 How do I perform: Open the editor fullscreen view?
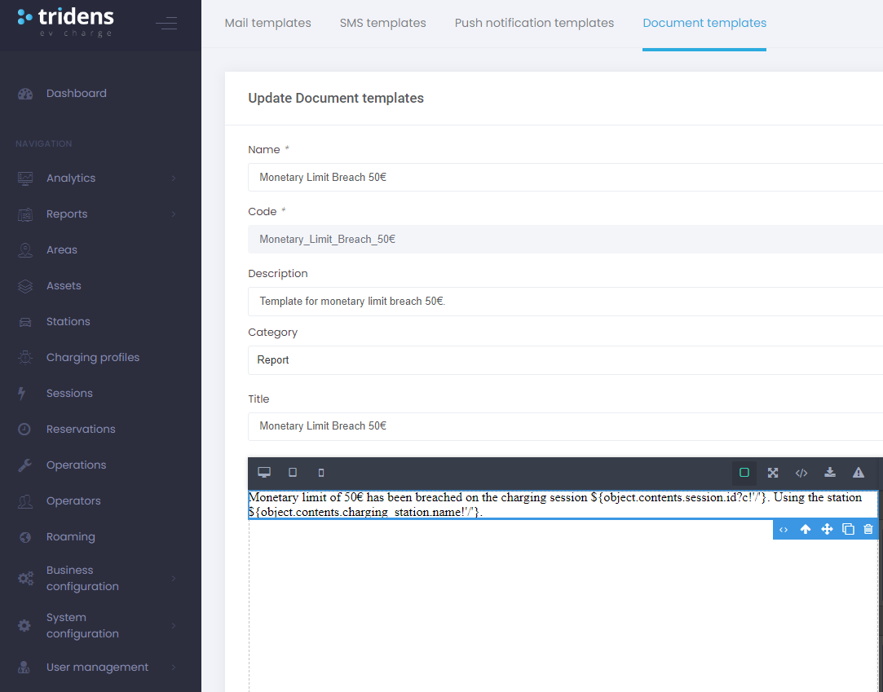tap(772, 472)
